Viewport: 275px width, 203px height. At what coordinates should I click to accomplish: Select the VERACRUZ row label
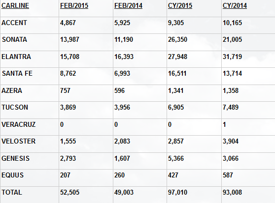point(19,124)
